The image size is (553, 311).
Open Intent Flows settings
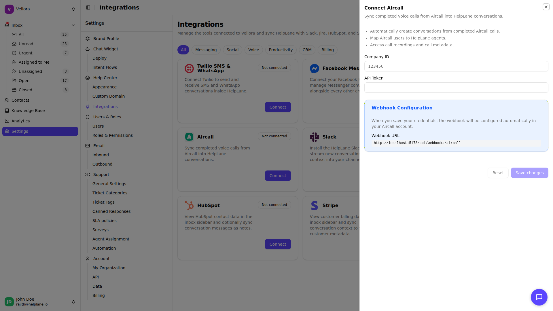pos(105,67)
